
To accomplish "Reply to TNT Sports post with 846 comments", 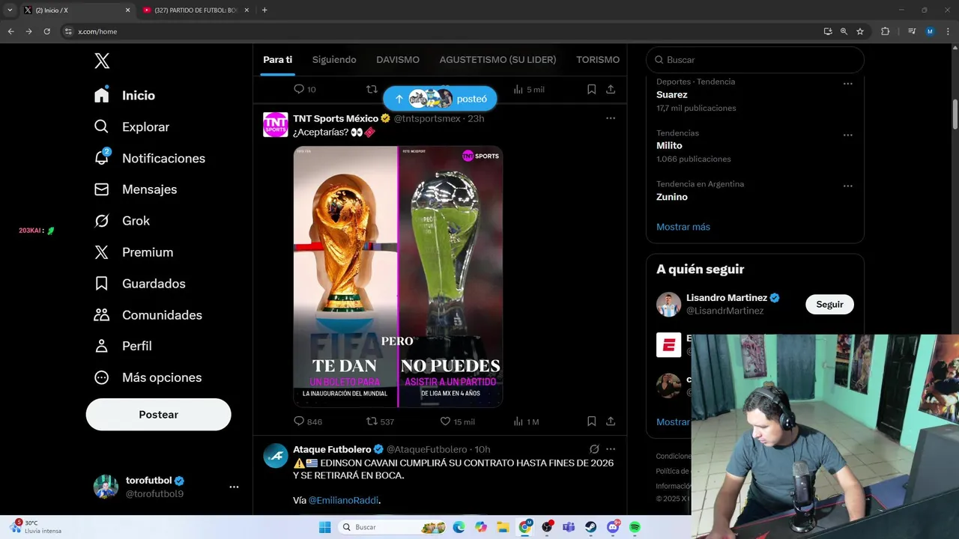I will pyautogui.click(x=308, y=421).
